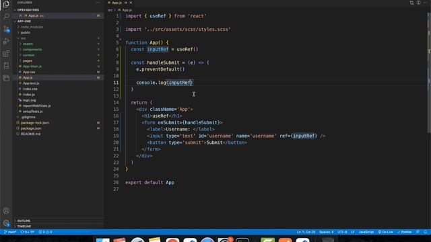Click the Spaces: 4 indentation indicator
Viewport: 431px width, 242px height.
coord(326,232)
